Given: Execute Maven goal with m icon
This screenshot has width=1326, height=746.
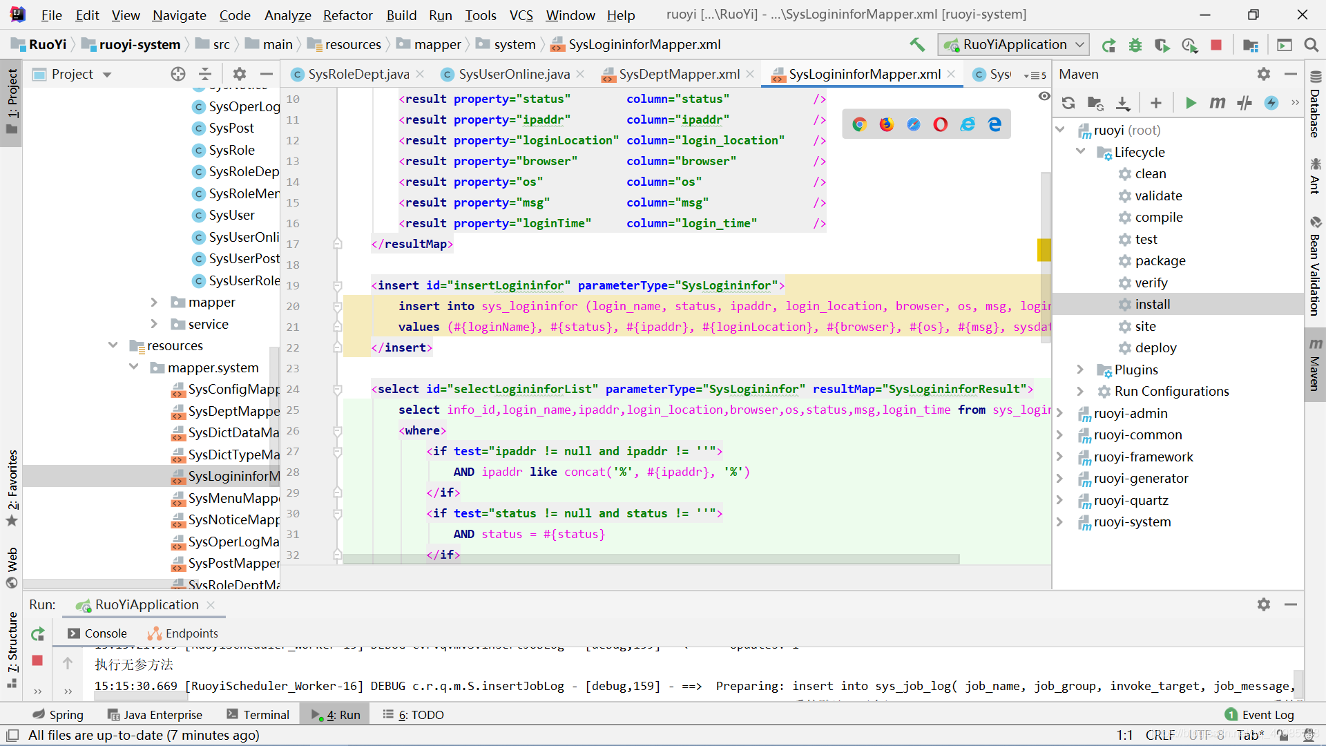Looking at the screenshot, I should pyautogui.click(x=1218, y=103).
